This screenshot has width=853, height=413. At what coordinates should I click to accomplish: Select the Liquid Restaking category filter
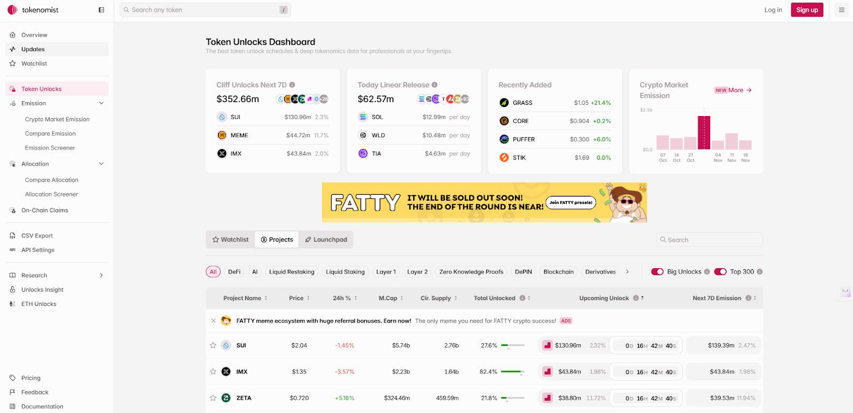pos(292,271)
